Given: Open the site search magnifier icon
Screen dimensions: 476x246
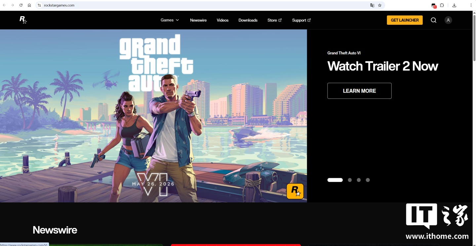Looking at the screenshot, I should (x=434, y=20).
